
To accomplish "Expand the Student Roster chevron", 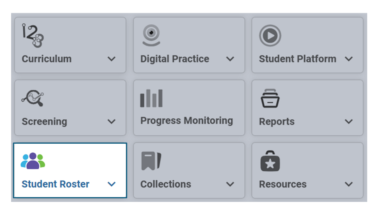I will pos(112,184).
